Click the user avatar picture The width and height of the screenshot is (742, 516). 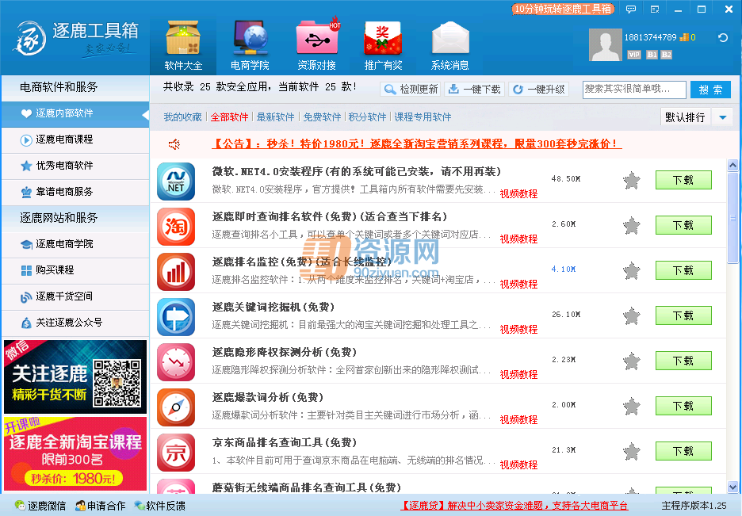605,45
